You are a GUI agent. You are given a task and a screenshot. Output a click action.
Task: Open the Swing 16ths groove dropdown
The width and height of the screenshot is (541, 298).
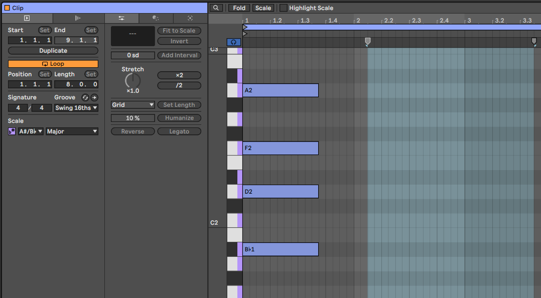point(76,108)
